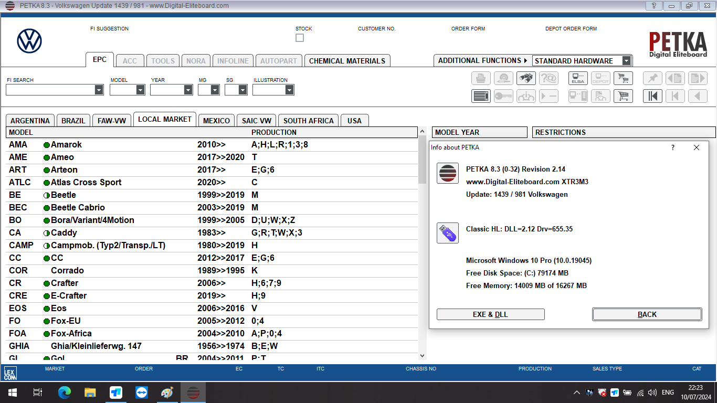Open the ILLUSTRATION dropdown
This screenshot has height=403, width=717.
pos(289,90)
